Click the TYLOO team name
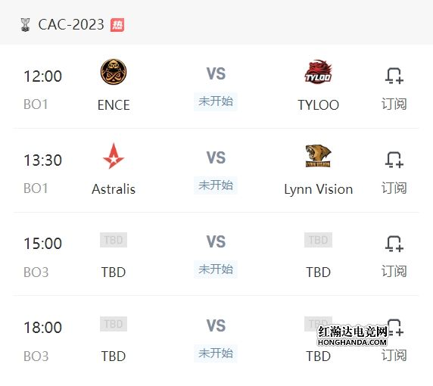The width and height of the screenshot is (433, 386). click(x=319, y=105)
